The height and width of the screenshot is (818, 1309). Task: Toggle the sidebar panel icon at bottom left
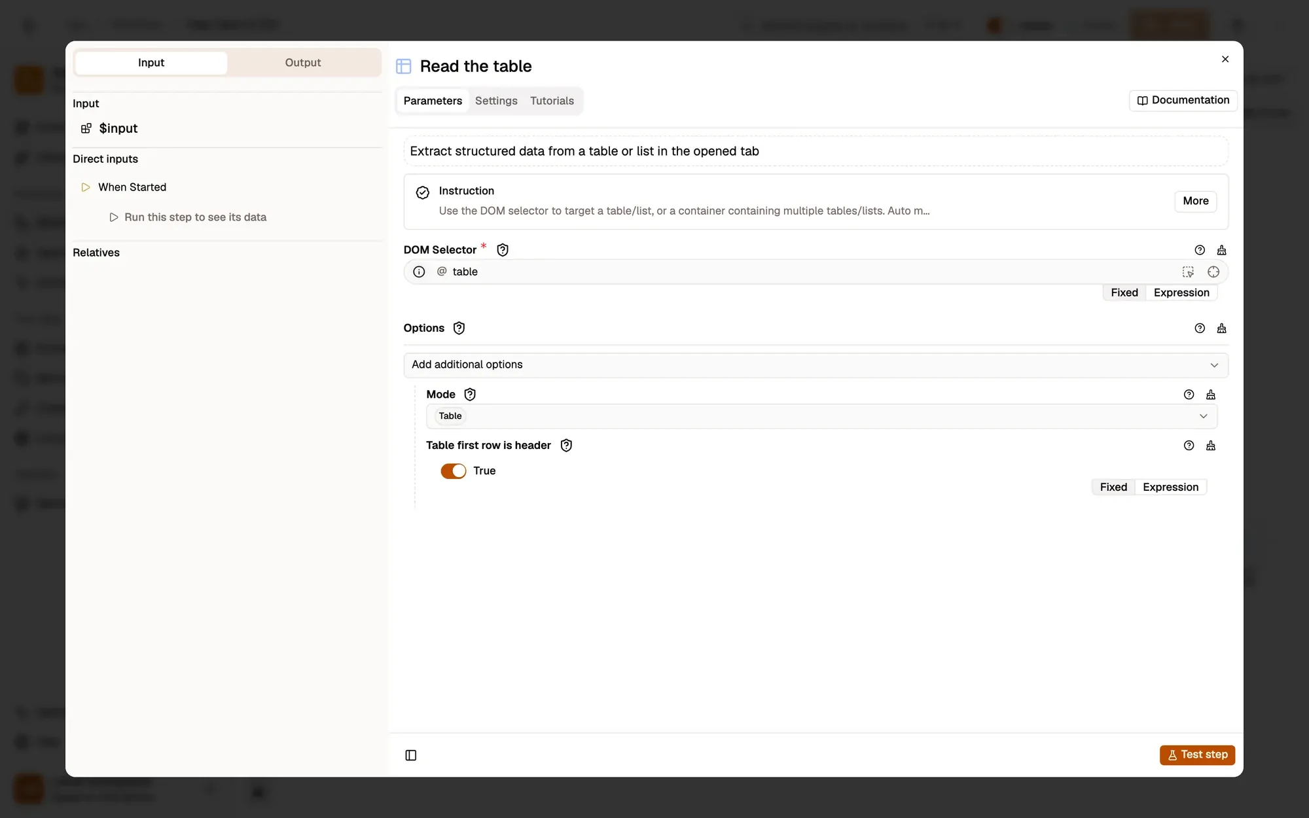411,755
